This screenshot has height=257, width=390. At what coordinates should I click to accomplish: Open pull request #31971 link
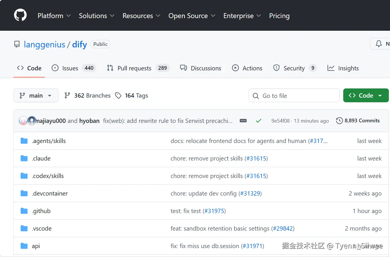pyautogui.click(x=252, y=246)
